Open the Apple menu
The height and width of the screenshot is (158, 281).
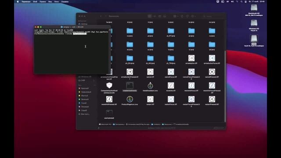coord(18,2)
